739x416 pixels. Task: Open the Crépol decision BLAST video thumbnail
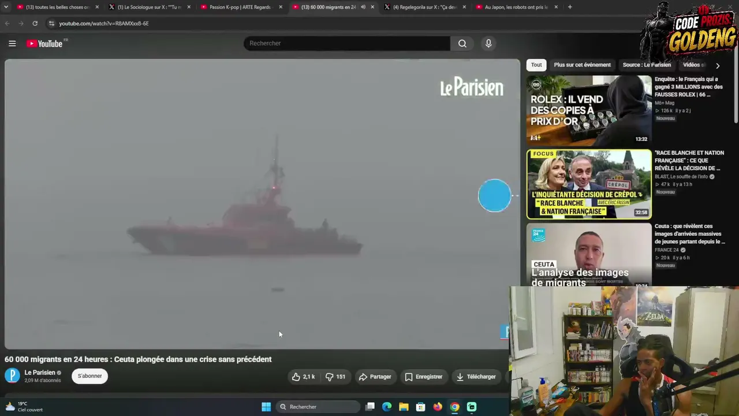click(x=589, y=184)
